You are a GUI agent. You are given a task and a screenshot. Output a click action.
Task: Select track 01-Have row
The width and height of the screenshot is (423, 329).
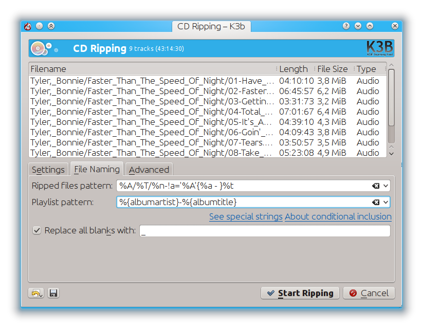click(x=208, y=81)
